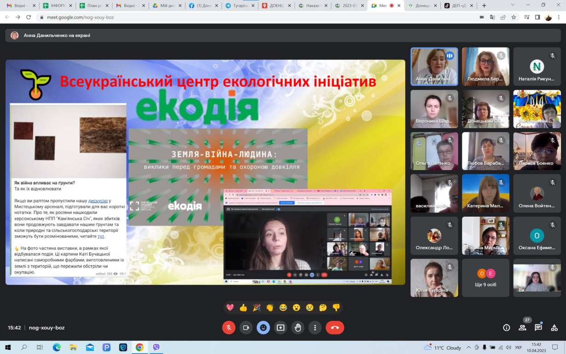This screenshot has height=354, width=566.
Task: Switch to the Facebook (1) Донец tab
Action: (x=204, y=6)
